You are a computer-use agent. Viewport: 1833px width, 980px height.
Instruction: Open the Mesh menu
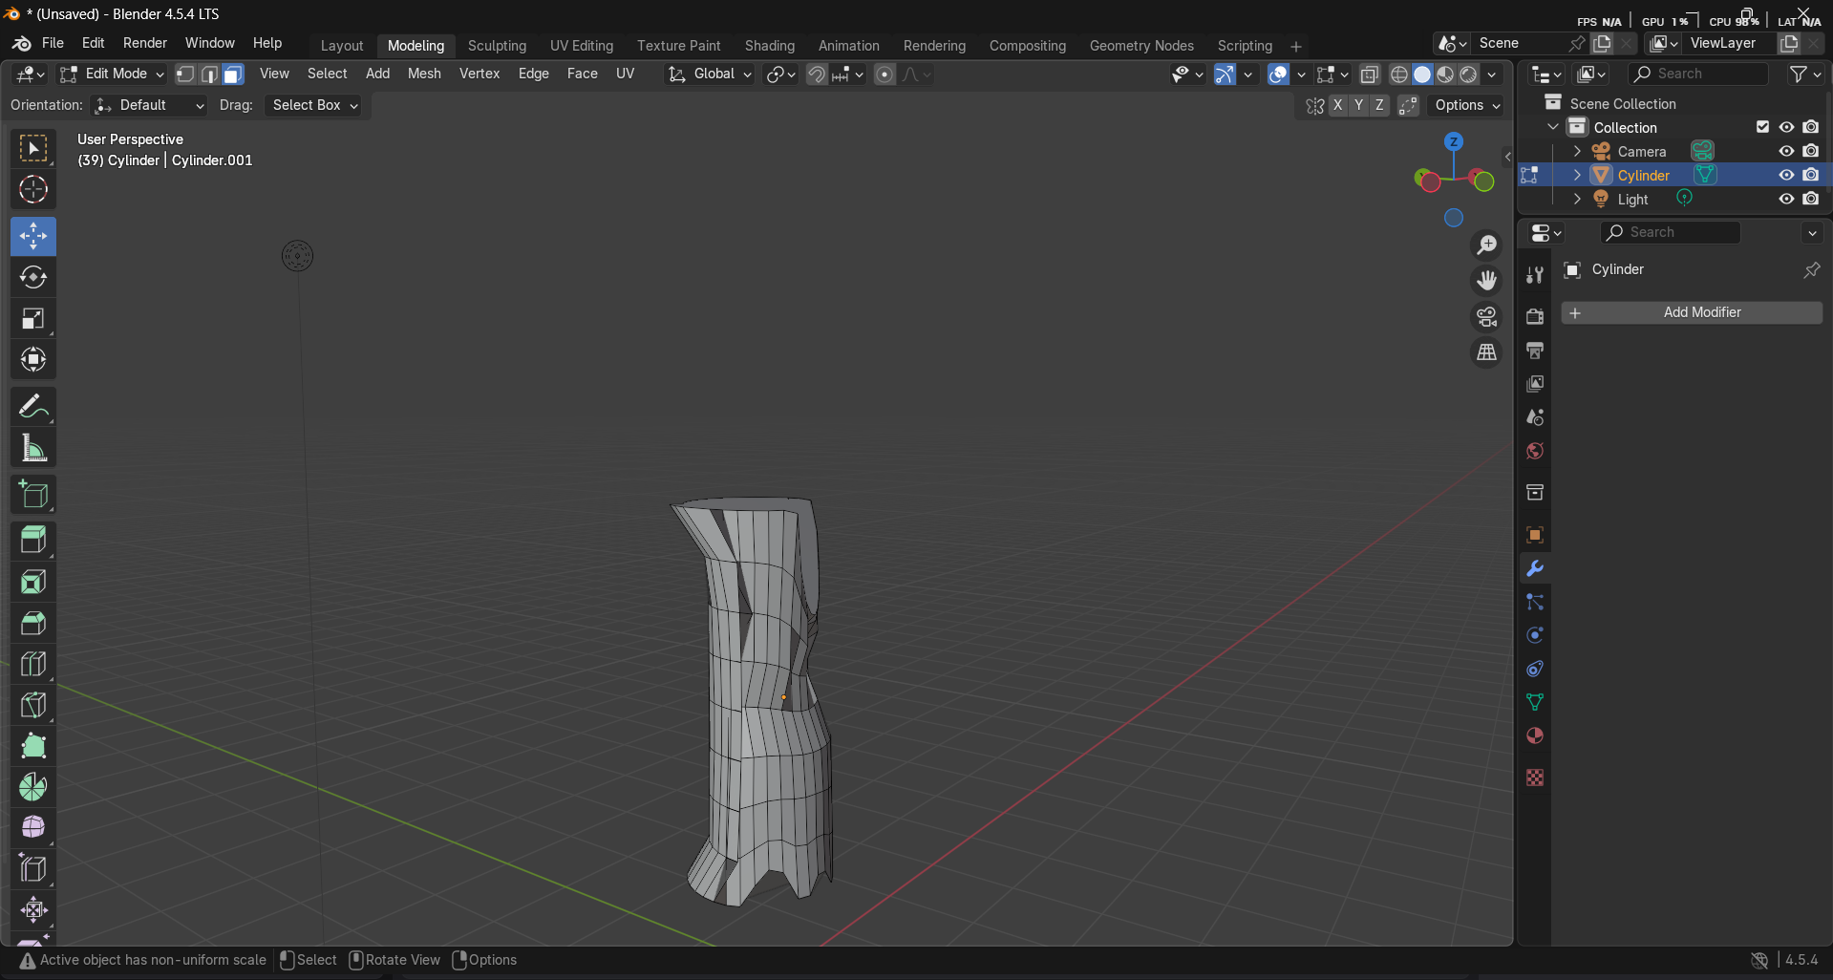424,74
